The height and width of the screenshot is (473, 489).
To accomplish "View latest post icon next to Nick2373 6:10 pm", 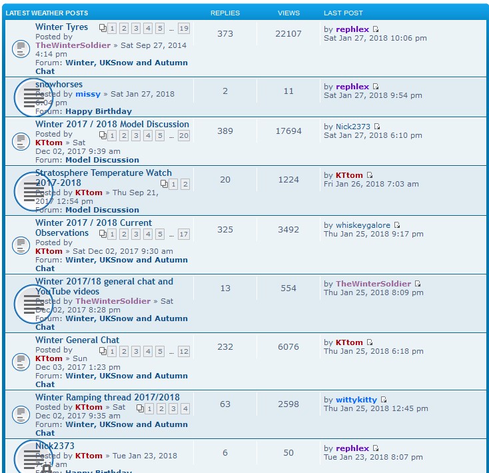I will [x=377, y=127].
